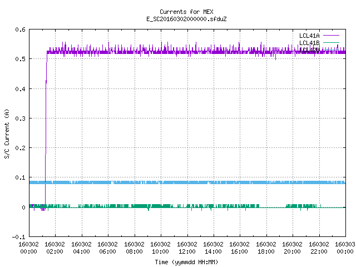Click the y-axis tick value 0.2

pos(20,148)
